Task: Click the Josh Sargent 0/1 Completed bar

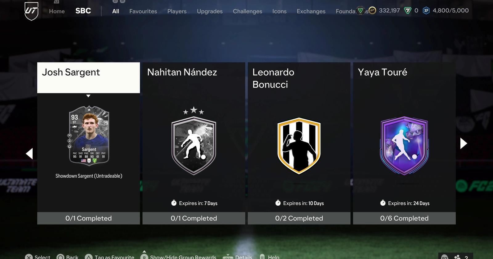Action: pos(88,218)
